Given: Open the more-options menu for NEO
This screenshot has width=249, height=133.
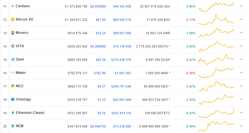Looking at the screenshot, I should click(x=241, y=86).
